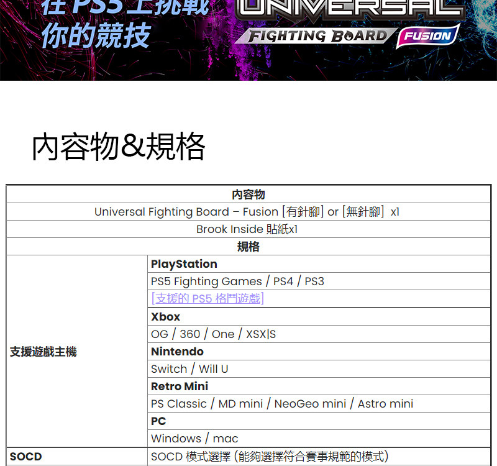497x466 pixels.
Task: Click the Fighting Board logo text in banner
Action: coord(317,35)
